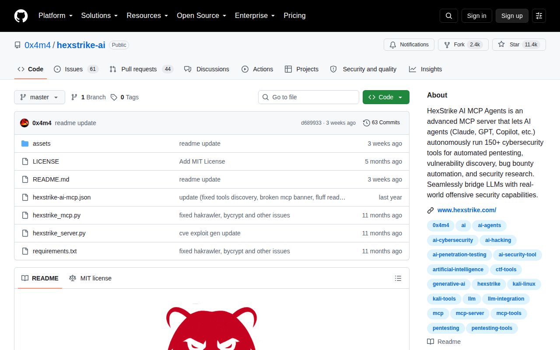Viewport: 560px width, 350px height.
Task: Open the README outline list icon
Action: point(398,278)
